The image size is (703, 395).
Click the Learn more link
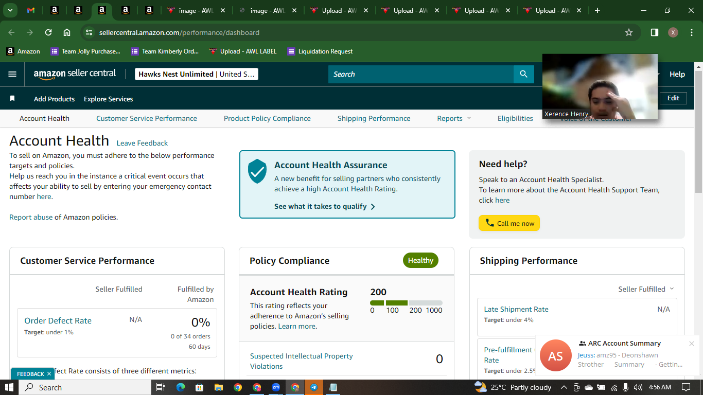click(296, 326)
